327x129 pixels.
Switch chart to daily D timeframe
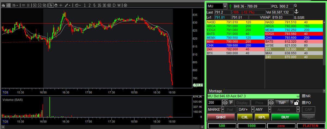tap(114, 5)
